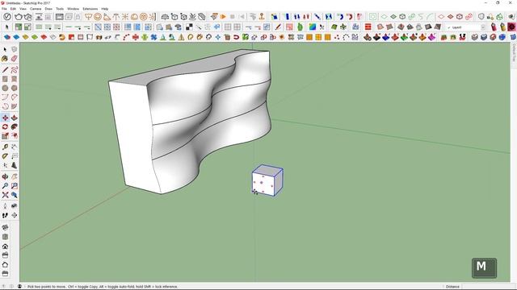Open the View menu

pos(23,9)
